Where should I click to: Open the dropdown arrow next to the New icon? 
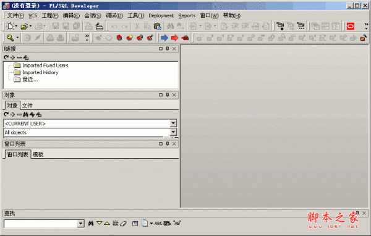[x=16, y=26]
